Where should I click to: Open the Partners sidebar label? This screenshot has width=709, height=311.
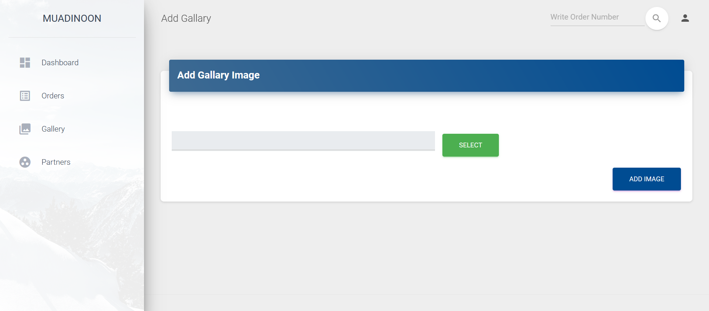(56, 162)
